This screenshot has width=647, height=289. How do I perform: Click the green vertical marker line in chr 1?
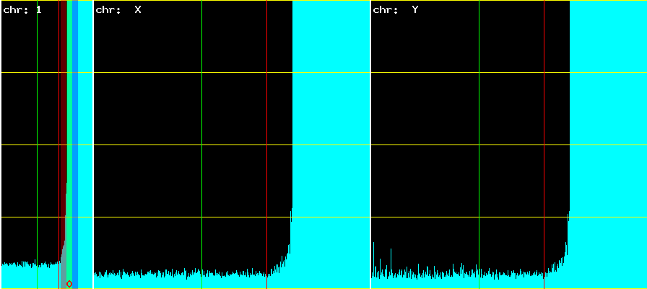[x=37, y=144]
